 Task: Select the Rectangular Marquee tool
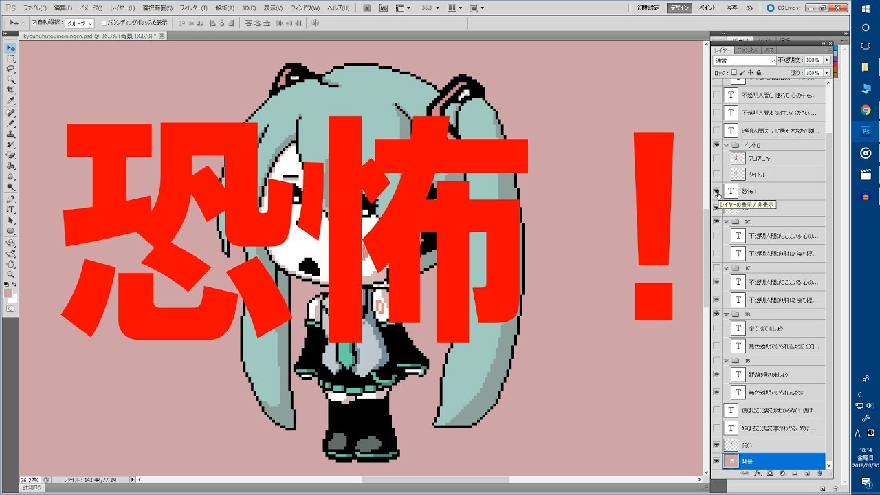[x=11, y=58]
